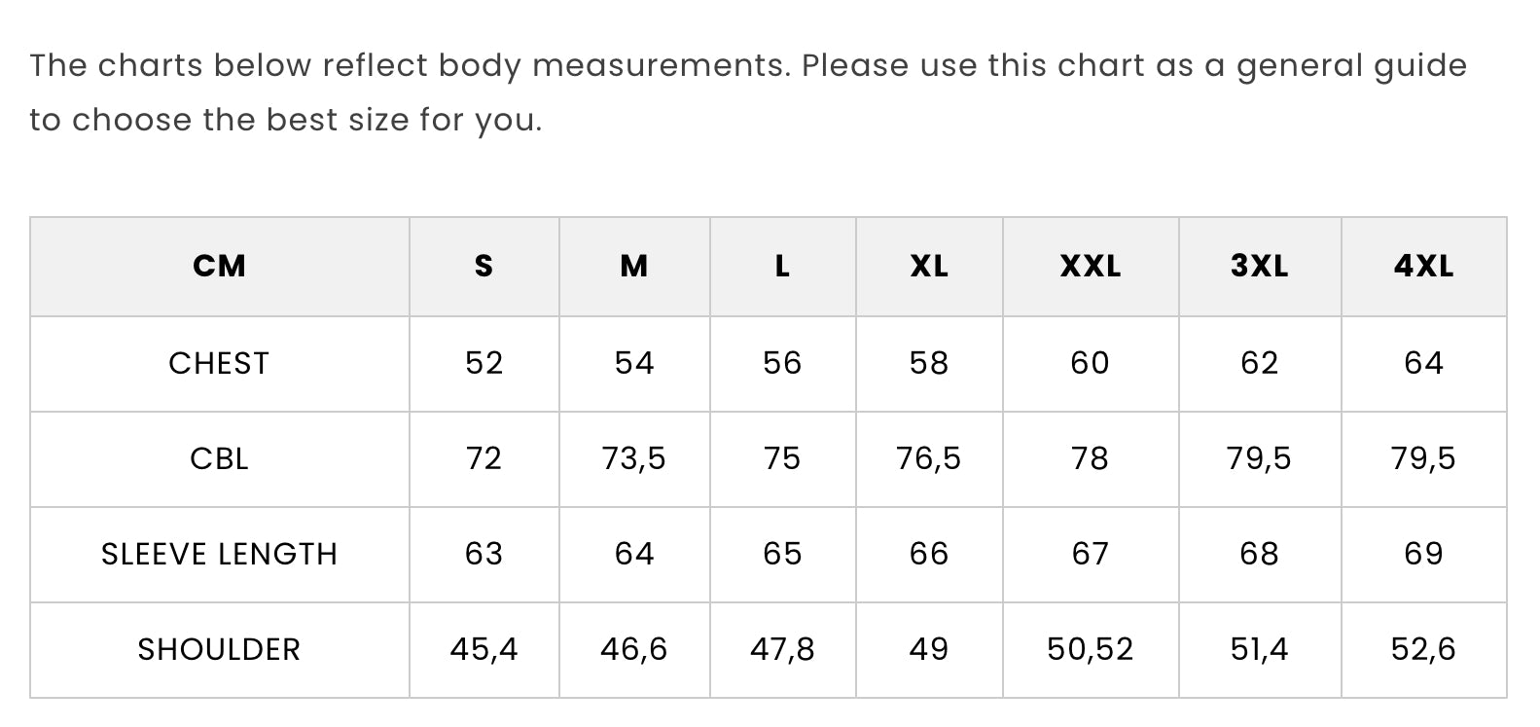The width and height of the screenshot is (1540, 727).
Task: Select the XXL size header cell
Action: (x=1091, y=266)
